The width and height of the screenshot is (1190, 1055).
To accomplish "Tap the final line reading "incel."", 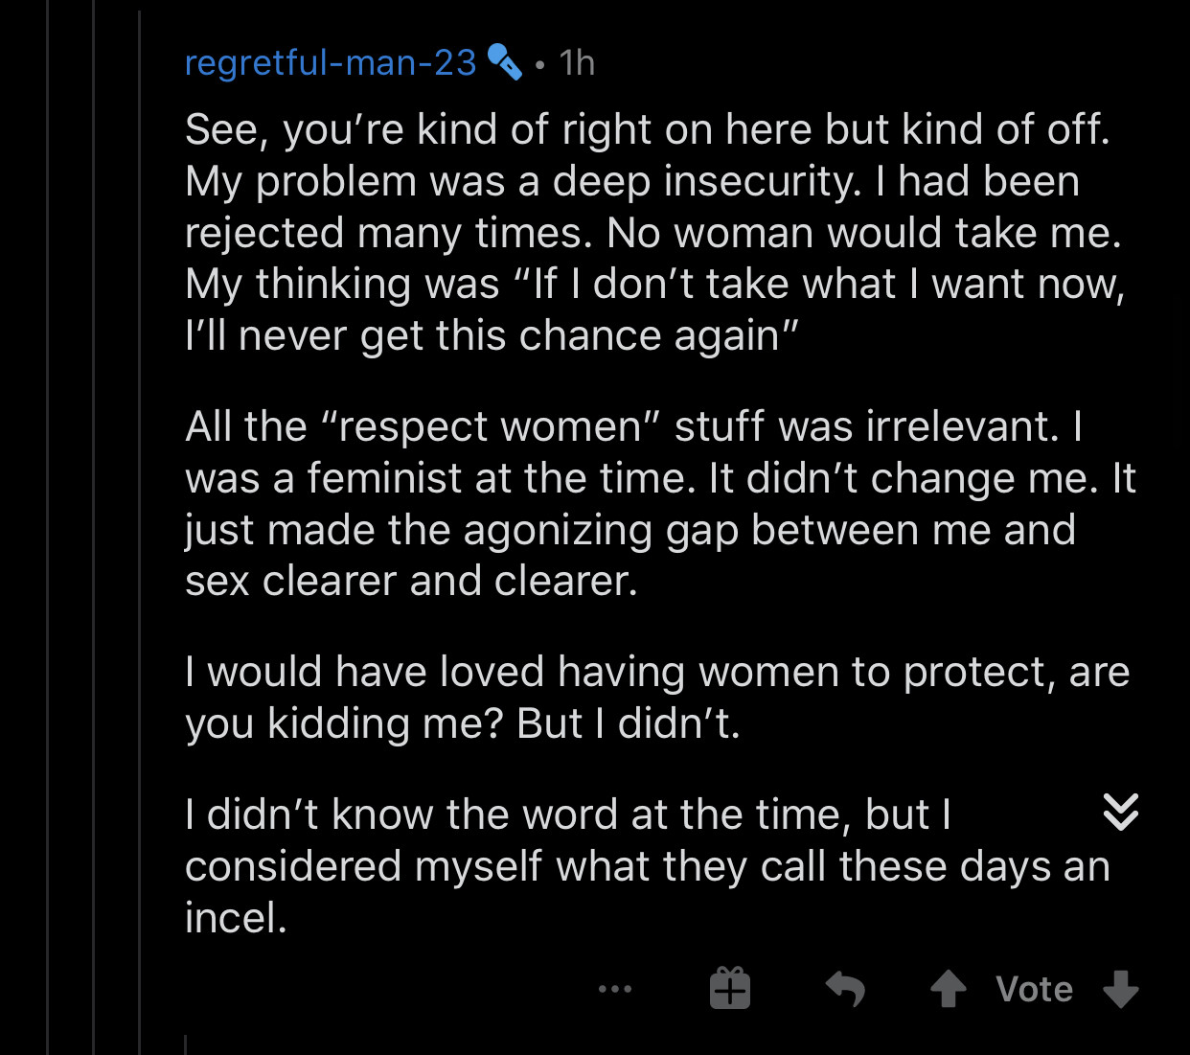I will 237,917.
